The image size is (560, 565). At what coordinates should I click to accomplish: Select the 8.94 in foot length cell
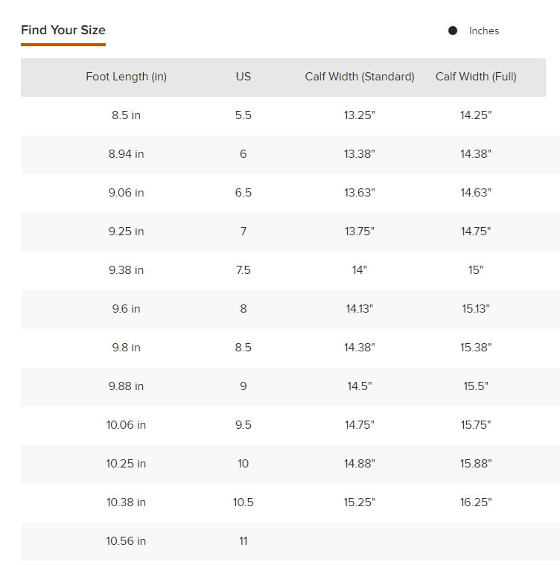tap(126, 154)
